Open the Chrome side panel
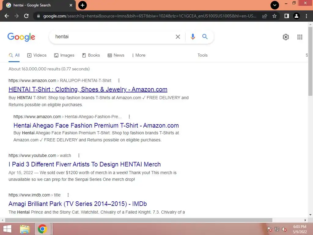 tap(287, 16)
